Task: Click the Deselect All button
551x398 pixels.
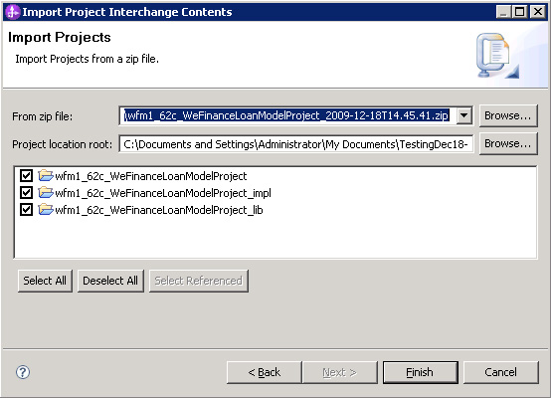Action: point(110,281)
